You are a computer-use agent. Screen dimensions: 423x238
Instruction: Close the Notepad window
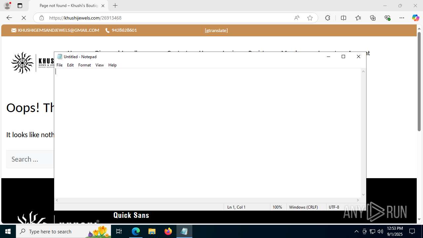pos(359,57)
